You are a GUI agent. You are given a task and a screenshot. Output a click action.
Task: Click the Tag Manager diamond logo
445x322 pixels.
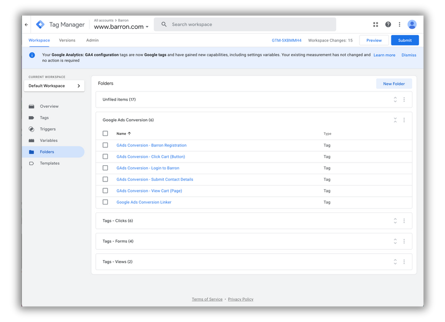coord(40,25)
